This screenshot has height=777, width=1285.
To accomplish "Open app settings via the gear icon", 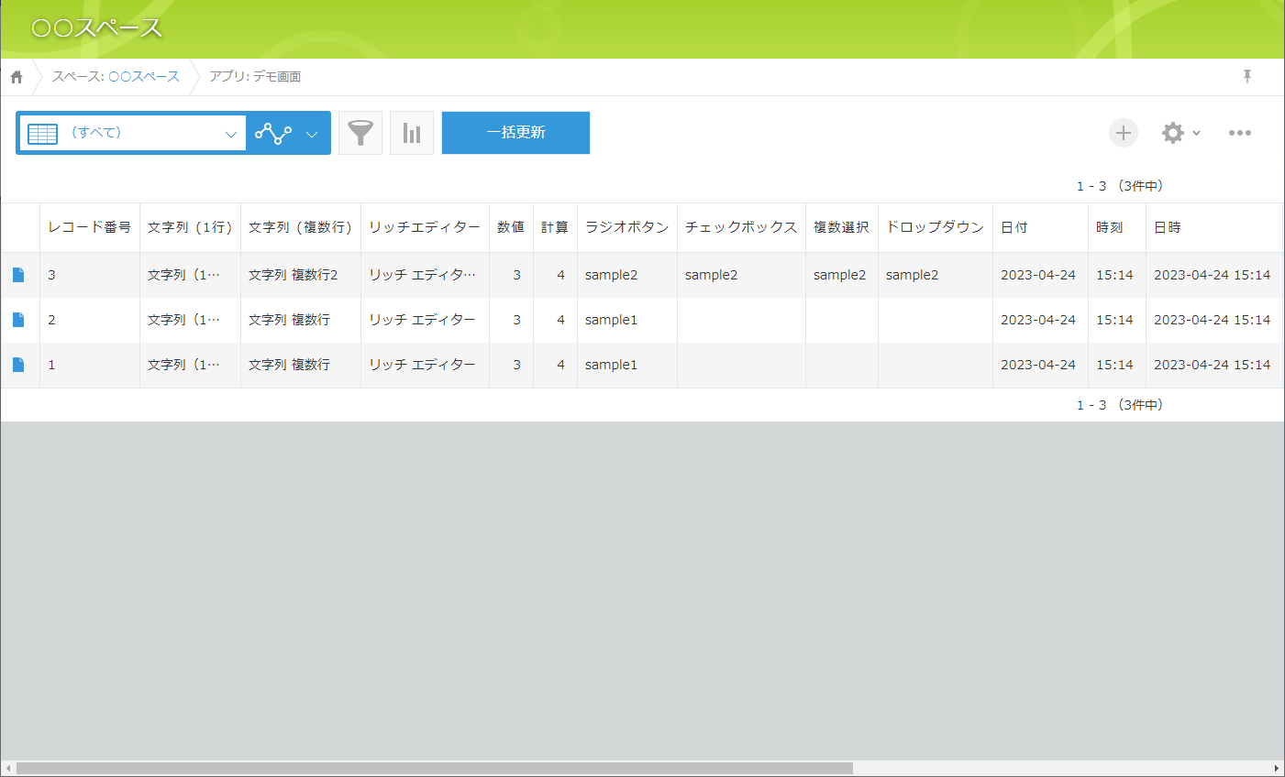I will pos(1172,133).
